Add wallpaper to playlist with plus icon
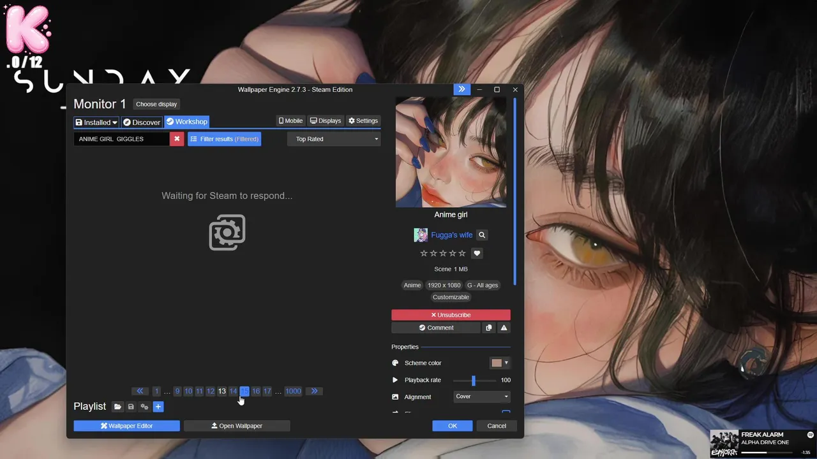The width and height of the screenshot is (817, 459). click(158, 407)
